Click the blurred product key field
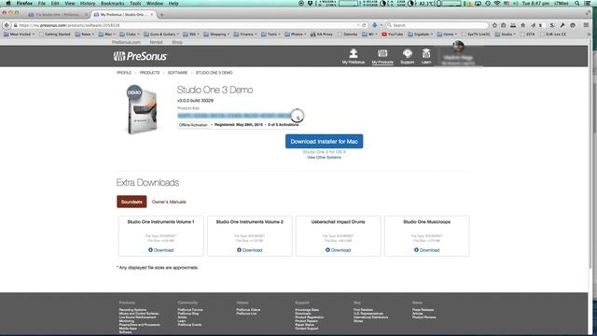The height and width of the screenshot is (336, 597). [x=234, y=116]
